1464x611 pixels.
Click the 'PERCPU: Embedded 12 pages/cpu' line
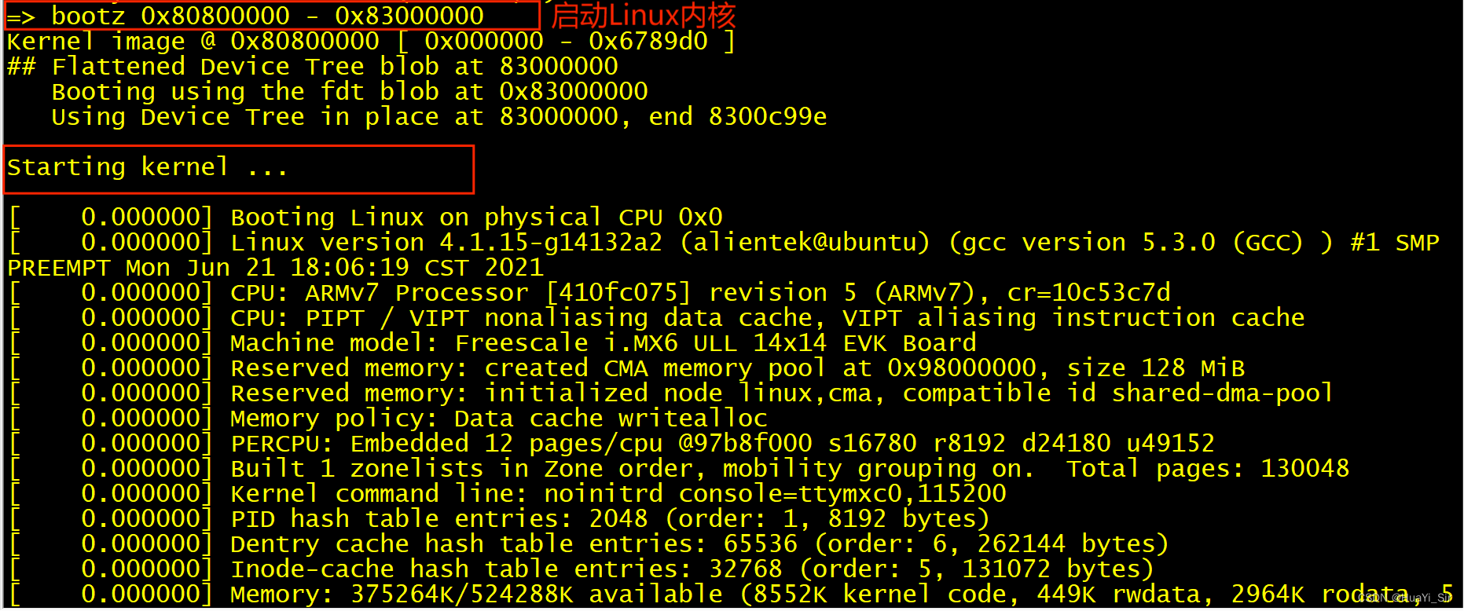611,443
